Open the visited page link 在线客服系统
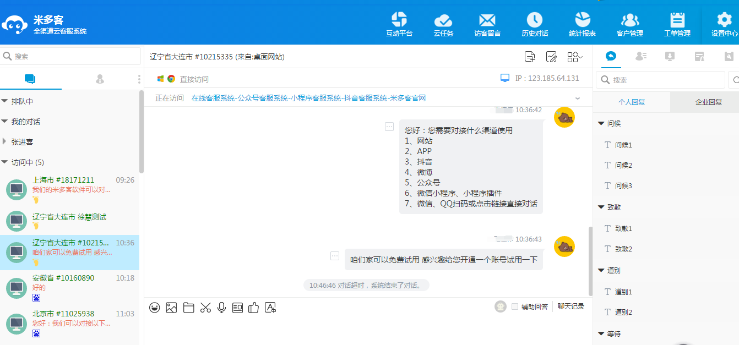 (x=308, y=98)
